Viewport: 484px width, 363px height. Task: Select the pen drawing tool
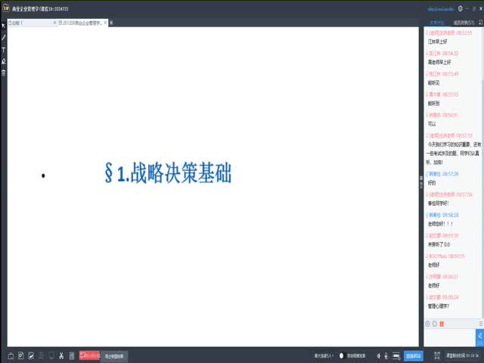(x=3, y=38)
